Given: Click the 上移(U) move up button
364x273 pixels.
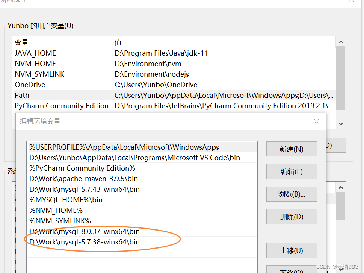Looking at the screenshot, I should pyautogui.click(x=292, y=250).
